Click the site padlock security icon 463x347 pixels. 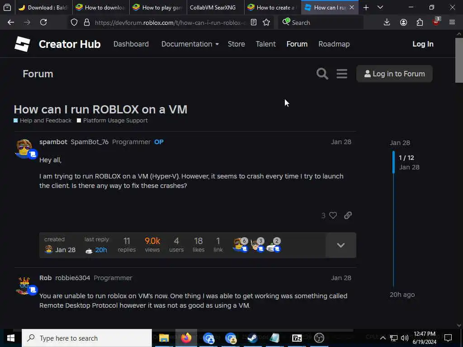tap(86, 23)
